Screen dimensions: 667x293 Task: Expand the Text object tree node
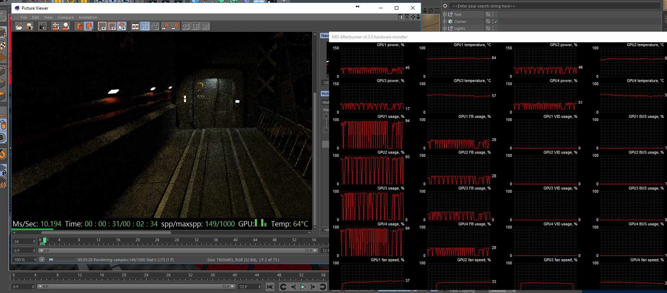pyautogui.click(x=445, y=14)
